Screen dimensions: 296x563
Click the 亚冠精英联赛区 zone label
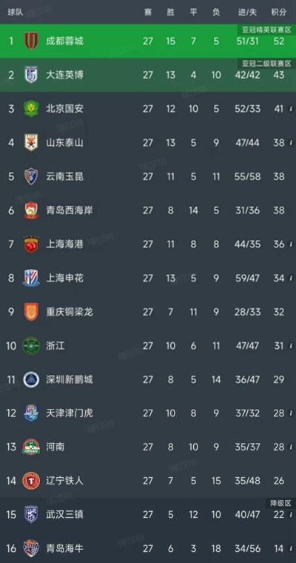point(266,30)
